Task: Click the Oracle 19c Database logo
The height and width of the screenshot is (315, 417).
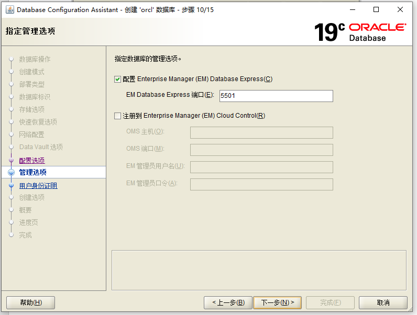Action: coord(360,32)
